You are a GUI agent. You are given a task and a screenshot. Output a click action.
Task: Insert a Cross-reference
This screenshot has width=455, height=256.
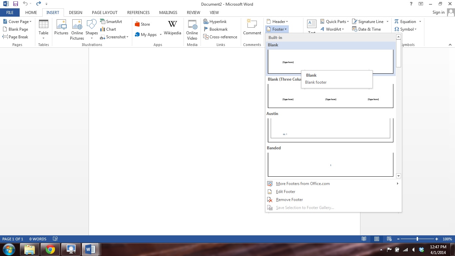[220, 37]
